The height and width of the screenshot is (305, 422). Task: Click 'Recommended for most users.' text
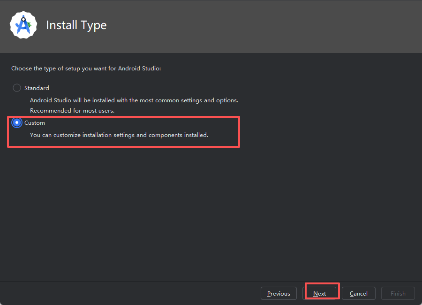point(72,110)
